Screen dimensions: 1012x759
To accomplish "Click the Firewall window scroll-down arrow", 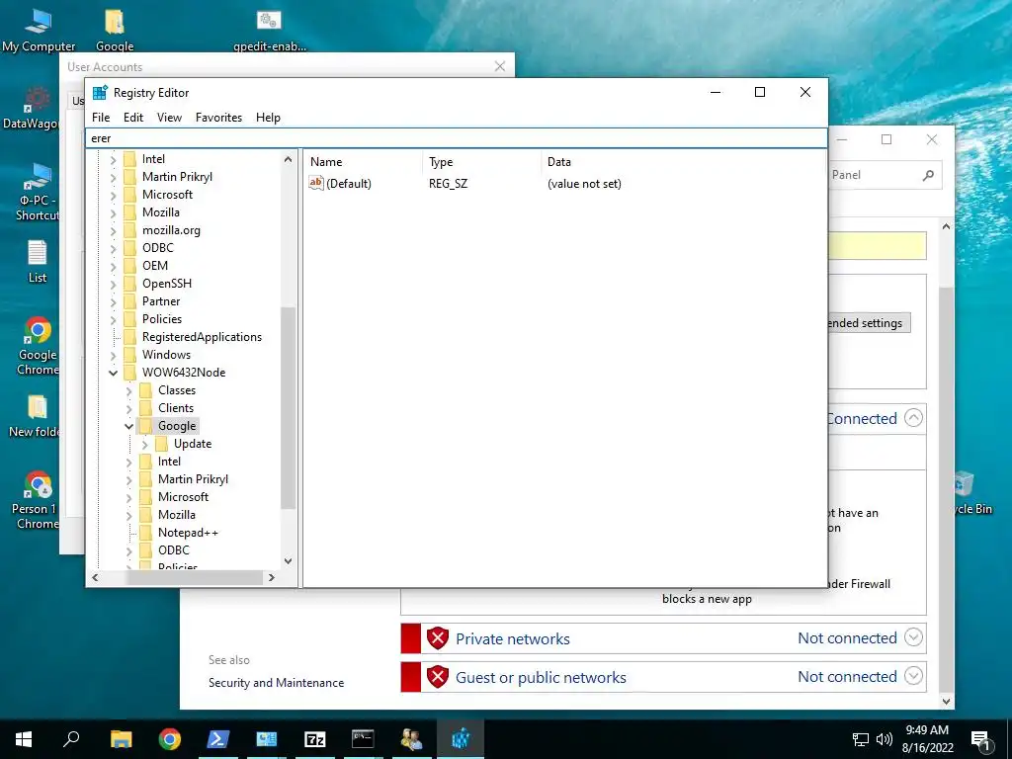I will click(x=946, y=701).
